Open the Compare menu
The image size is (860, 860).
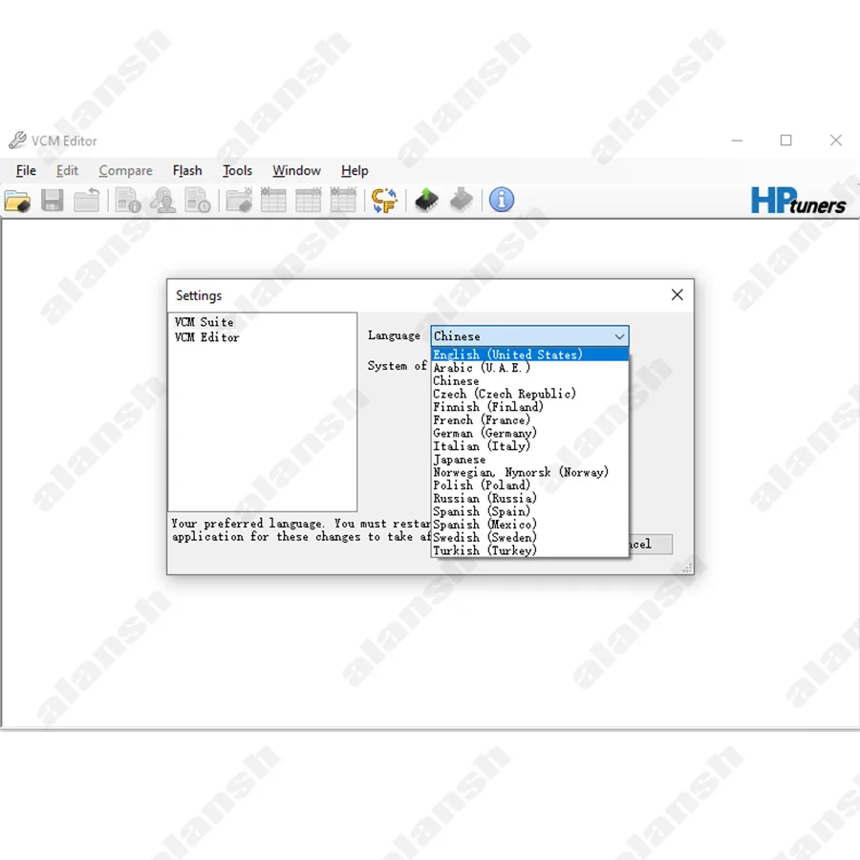tap(125, 171)
